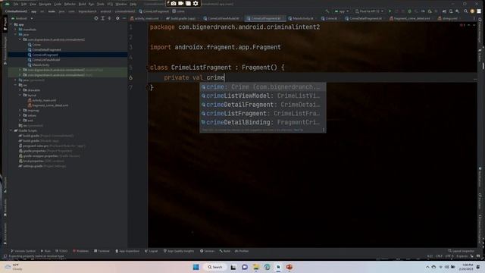Open the Run tool window
This screenshot has width=485, height=273.
click(x=45, y=251)
